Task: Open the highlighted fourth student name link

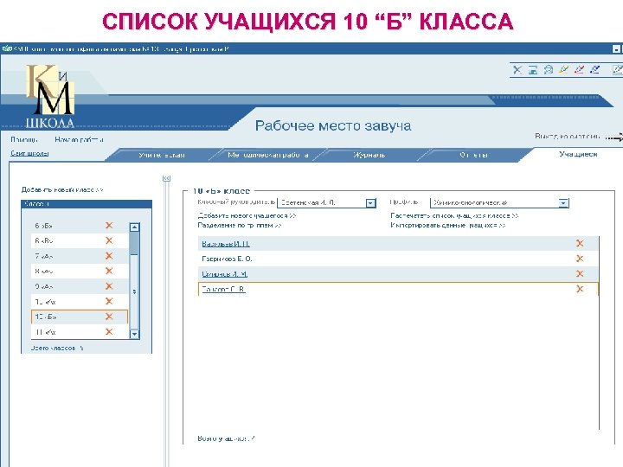Action: coord(223,289)
